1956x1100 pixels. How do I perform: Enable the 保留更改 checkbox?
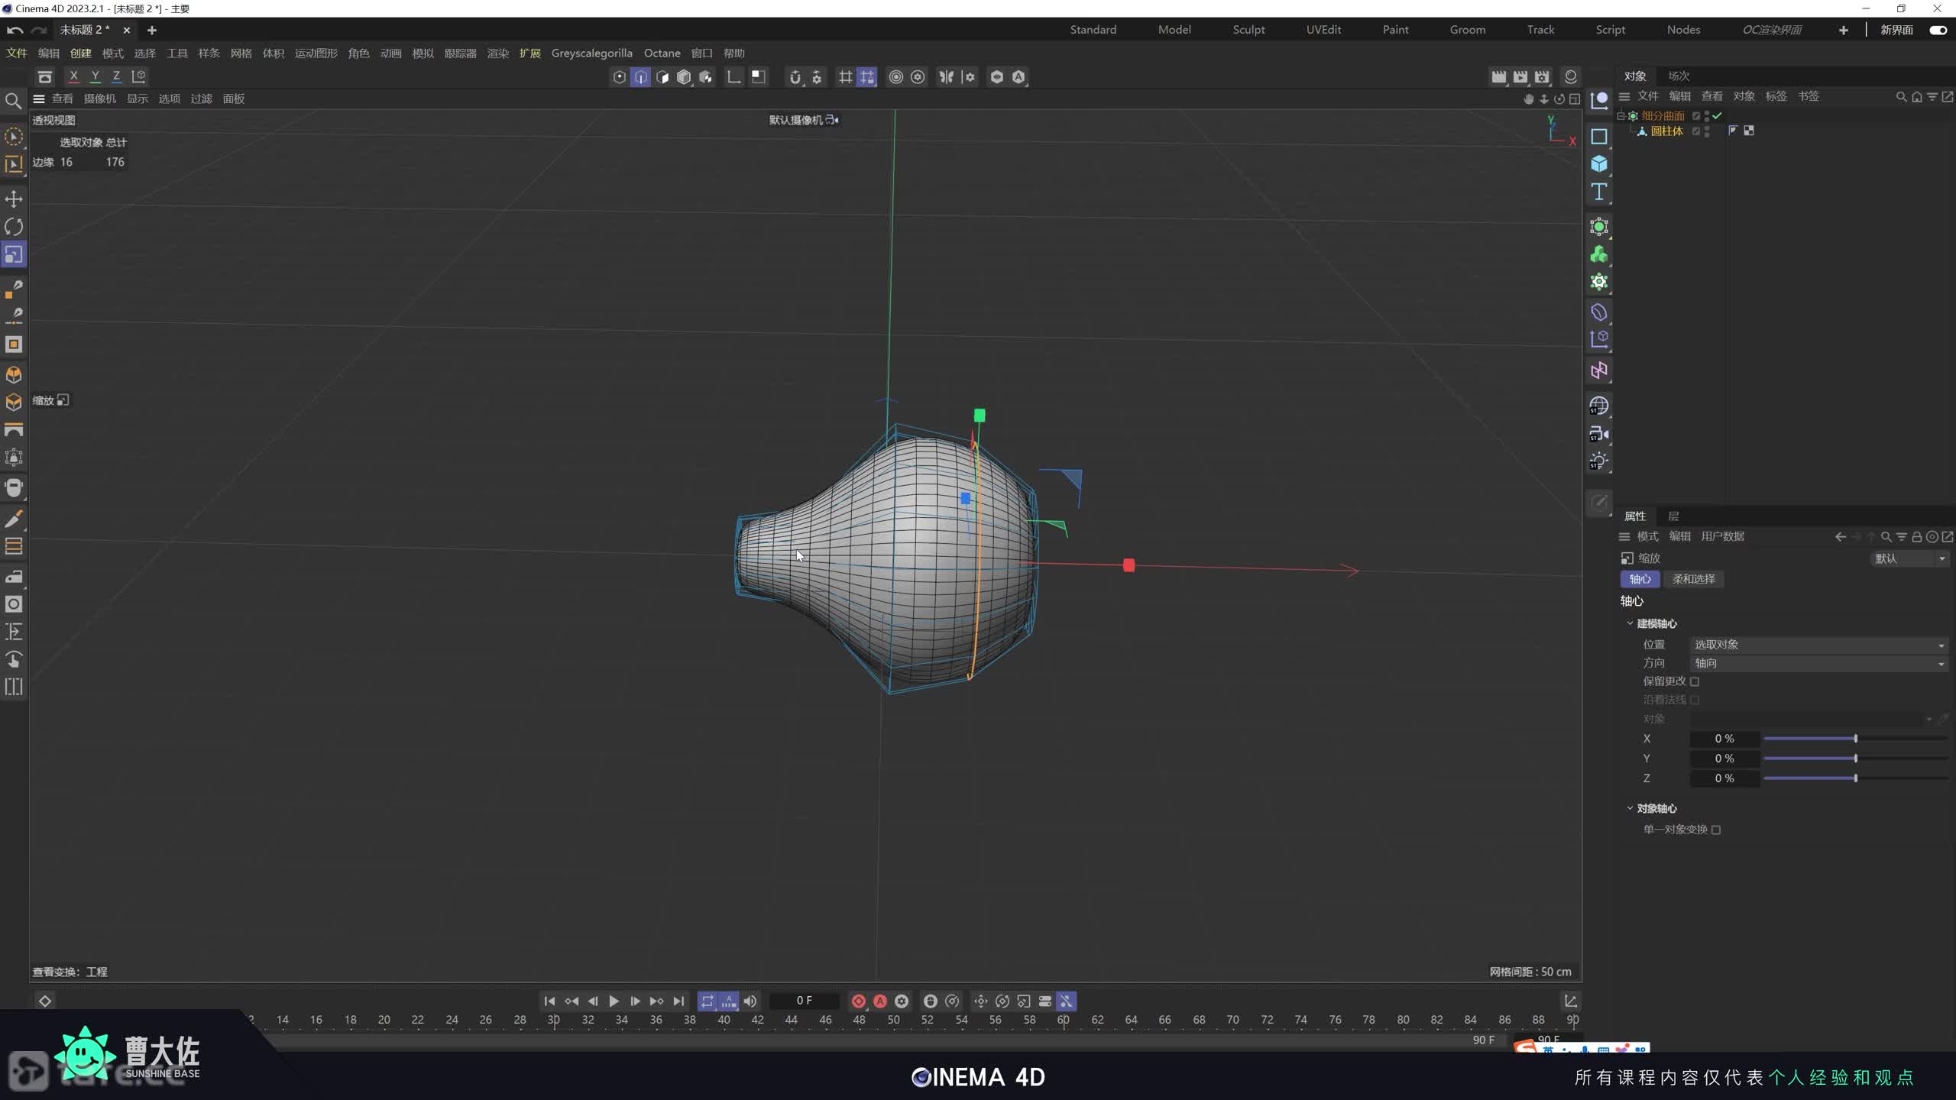point(1695,681)
